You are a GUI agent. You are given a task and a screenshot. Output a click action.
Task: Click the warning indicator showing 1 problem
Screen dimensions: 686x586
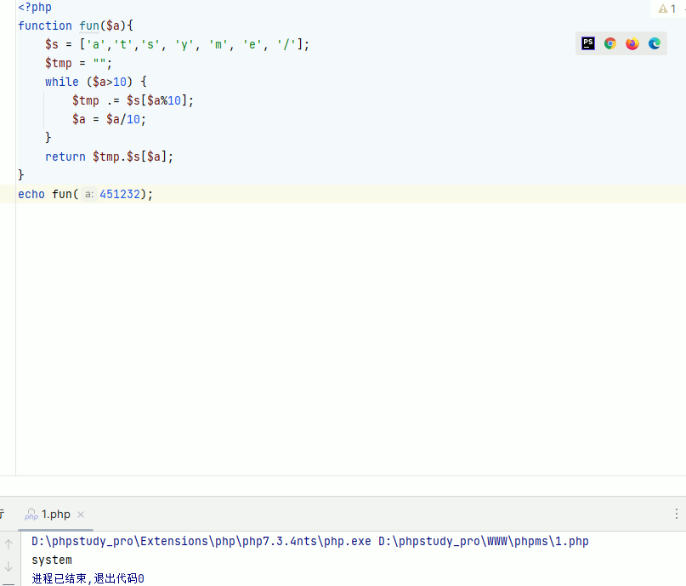[x=667, y=9]
